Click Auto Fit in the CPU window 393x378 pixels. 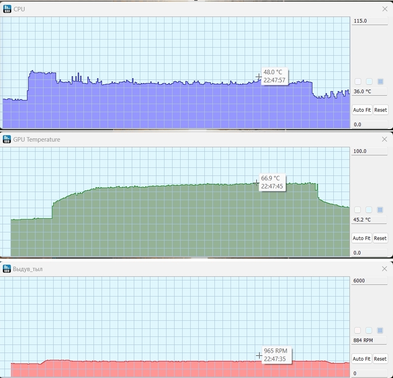point(362,110)
